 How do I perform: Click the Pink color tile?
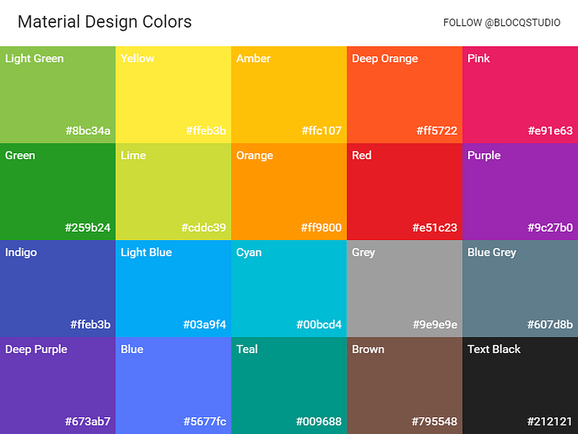tap(520, 95)
